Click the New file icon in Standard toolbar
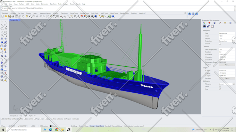The width and height of the screenshot is (236, 132). click(2, 16)
